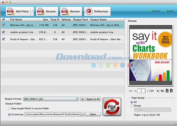
Task: Toggle the select-all checkbox in header
Action: click(x=3, y=19)
